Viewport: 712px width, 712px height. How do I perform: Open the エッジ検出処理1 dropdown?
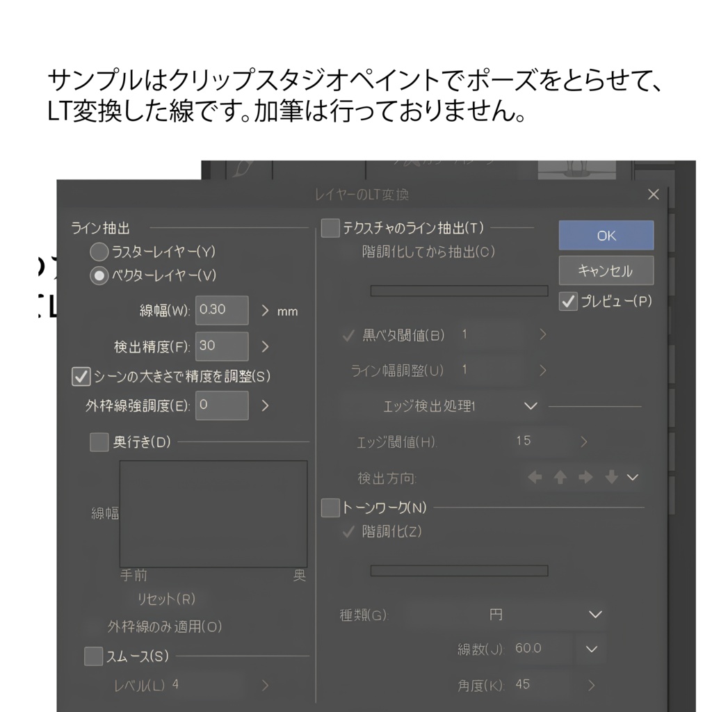pos(531,407)
